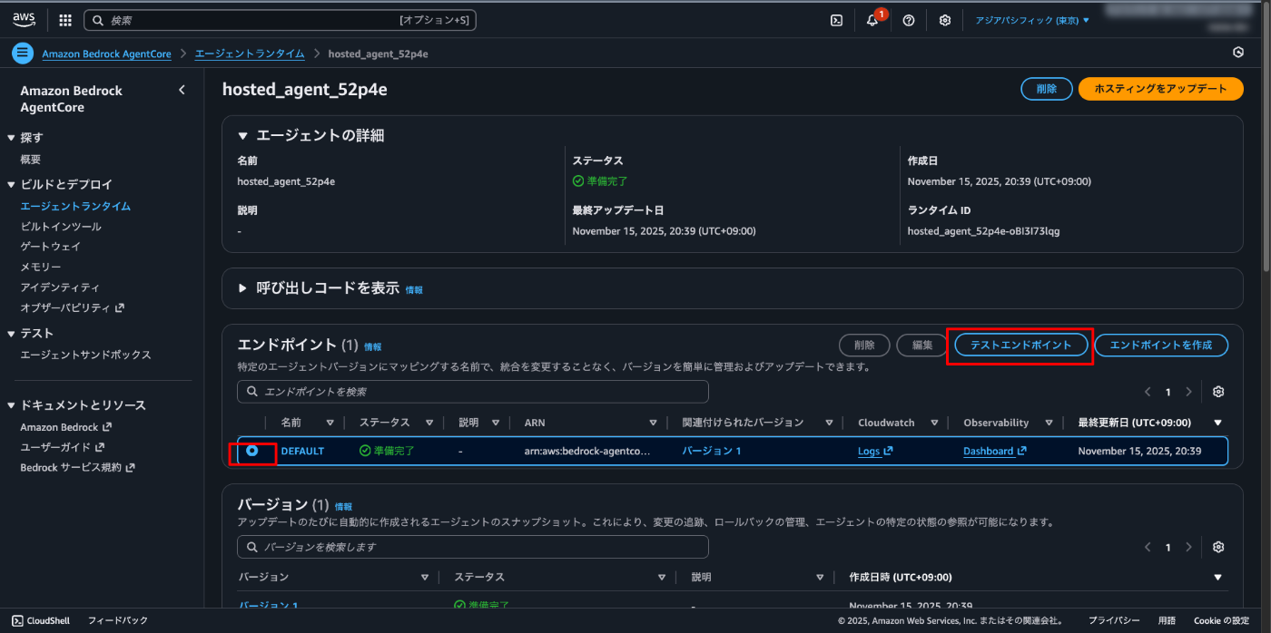Open versions table preferences gear
Viewport: 1271px width, 633px height.
pyautogui.click(x=1218, y=547)
